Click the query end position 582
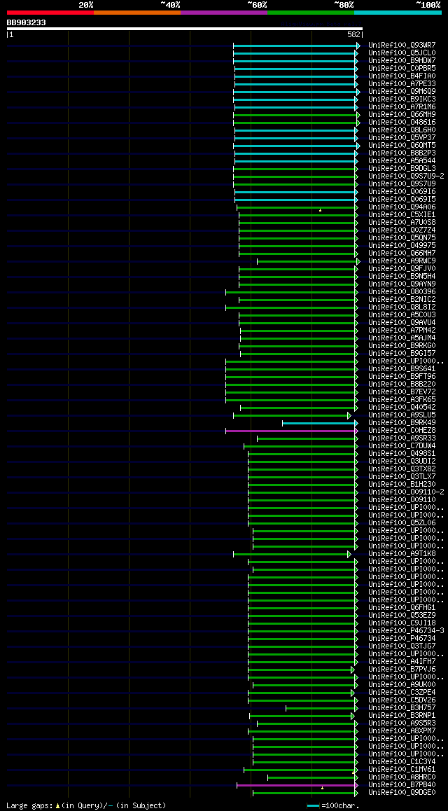This screenshot has height=811, width=448. coord(354,34)
